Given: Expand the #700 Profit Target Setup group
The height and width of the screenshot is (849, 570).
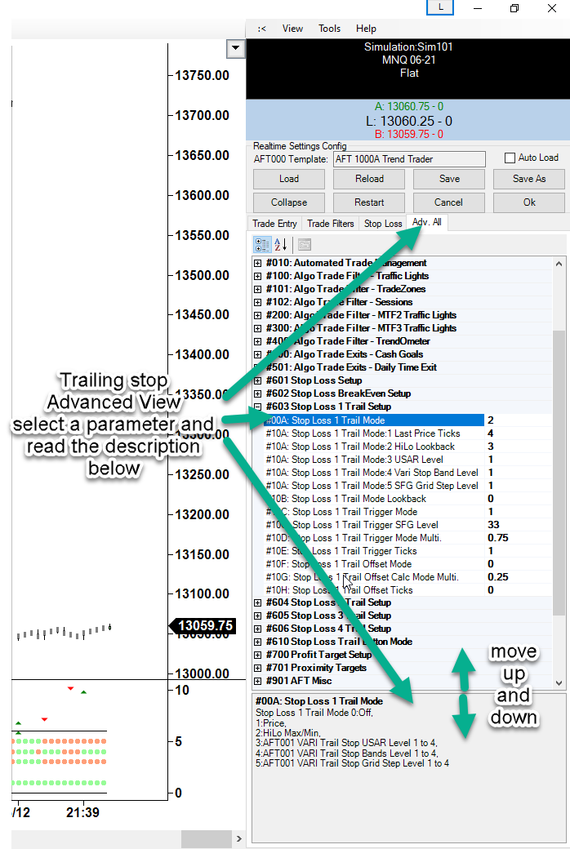Looking at the screenshot, I should (258, 655).
